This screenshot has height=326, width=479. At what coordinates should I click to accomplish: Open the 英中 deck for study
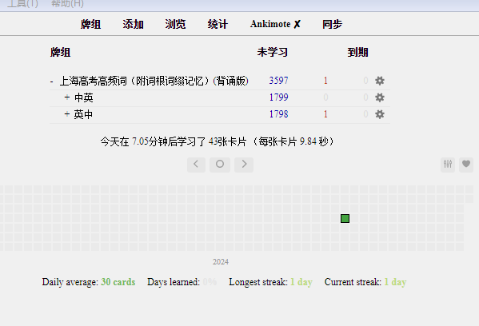[83, 114]
